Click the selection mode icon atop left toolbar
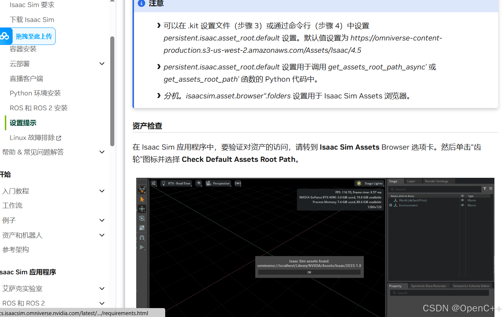The image size is (503, 317). 142,190
